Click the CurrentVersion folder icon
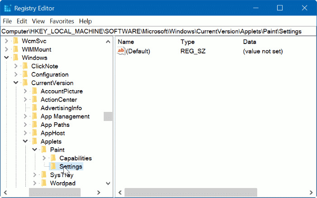 [x=25, y=83]
